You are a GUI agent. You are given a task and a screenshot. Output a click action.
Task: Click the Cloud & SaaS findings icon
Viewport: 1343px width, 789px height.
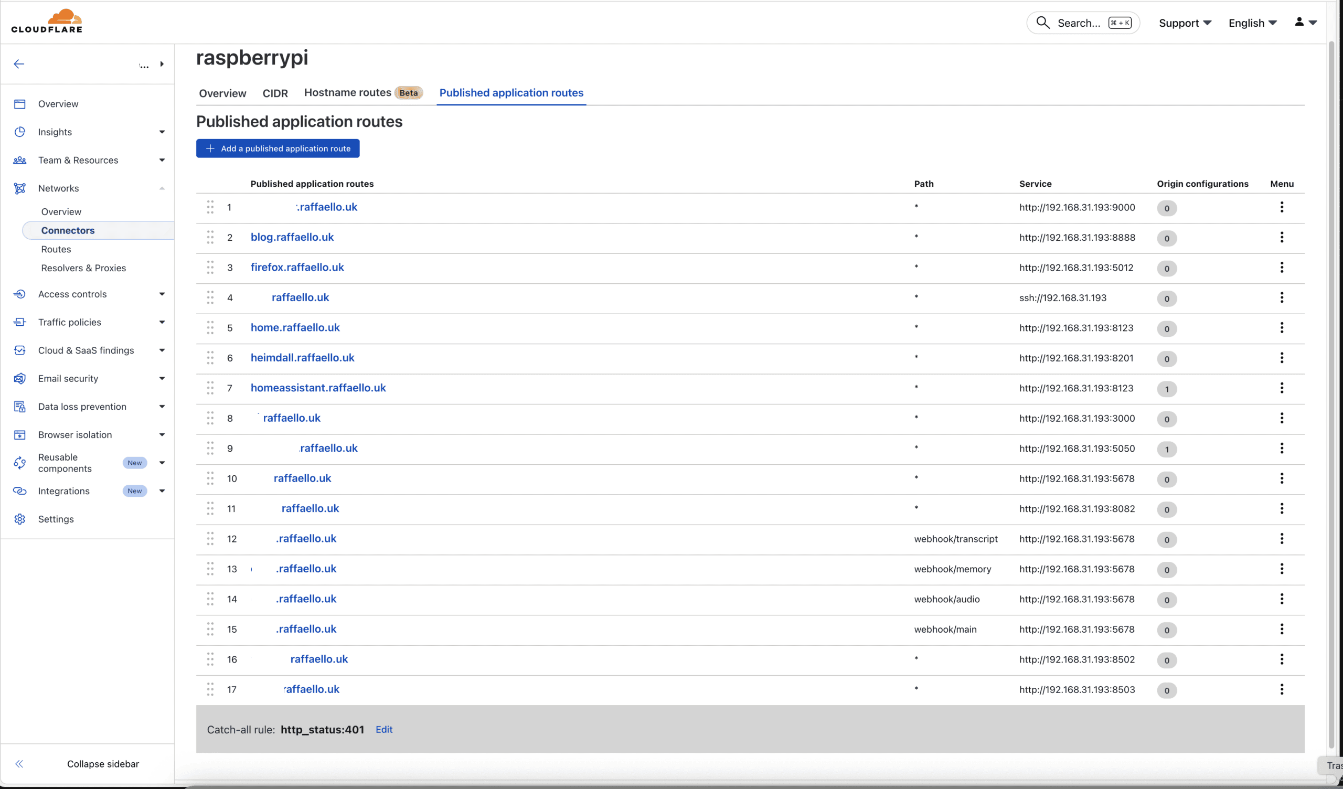pos(20,350)
